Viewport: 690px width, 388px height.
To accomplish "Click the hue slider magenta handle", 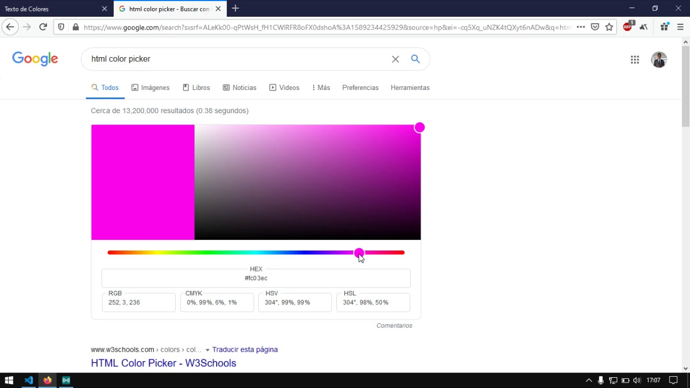I will [x=359, y=252].
